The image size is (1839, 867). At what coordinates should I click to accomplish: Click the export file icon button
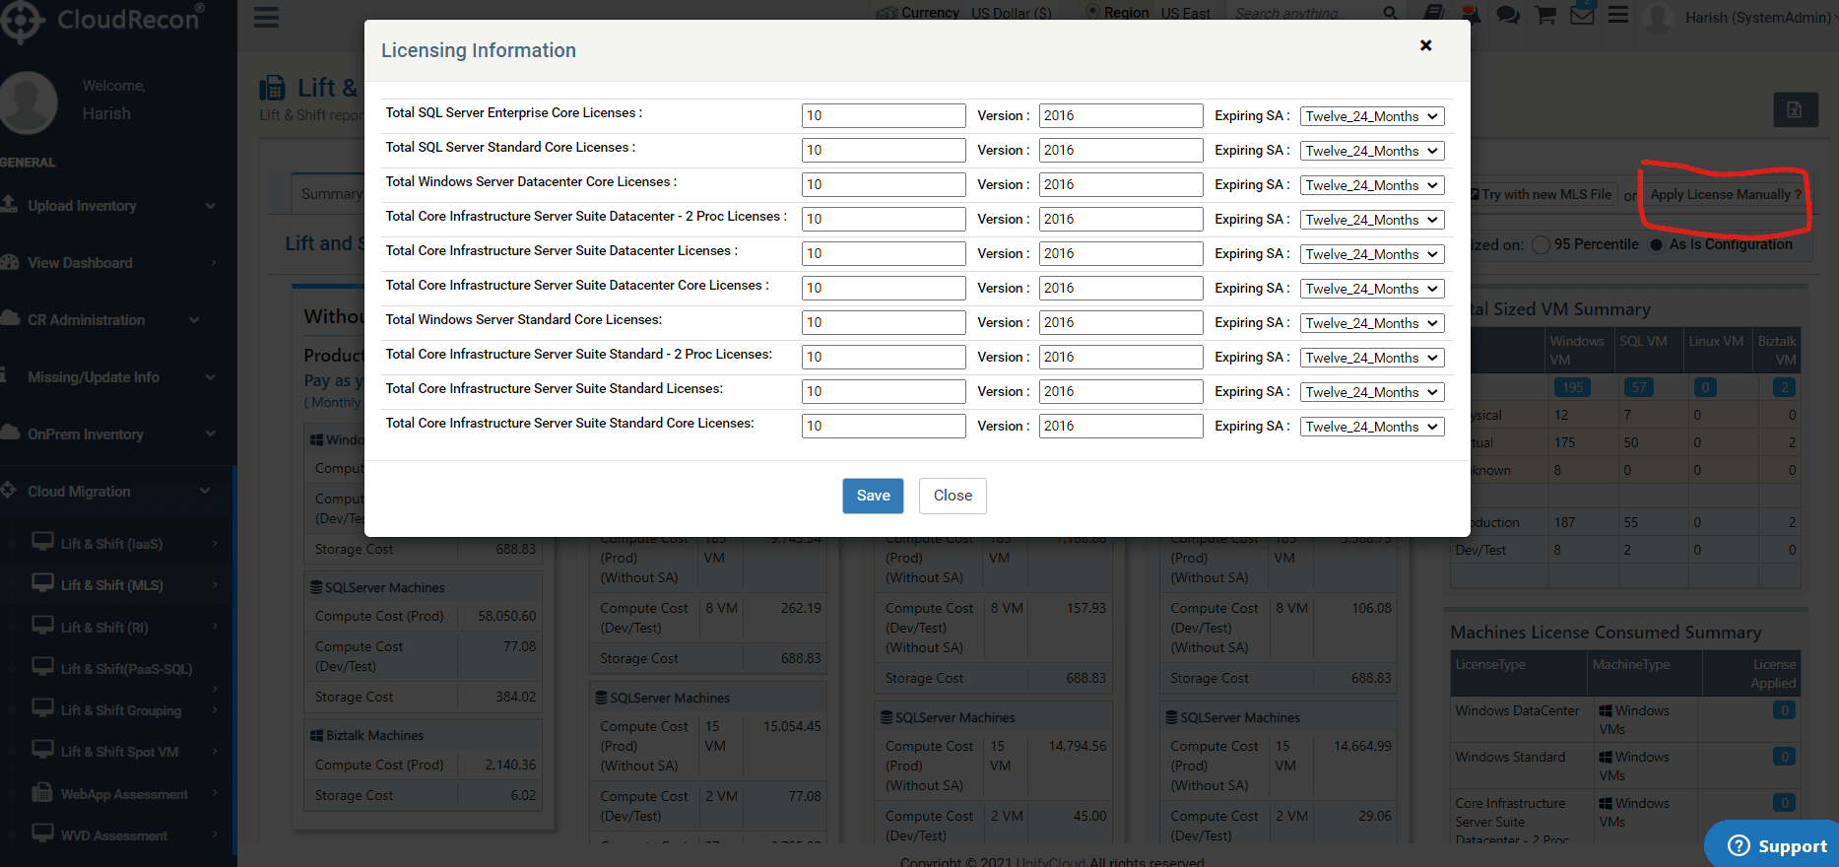(1795, 109)
